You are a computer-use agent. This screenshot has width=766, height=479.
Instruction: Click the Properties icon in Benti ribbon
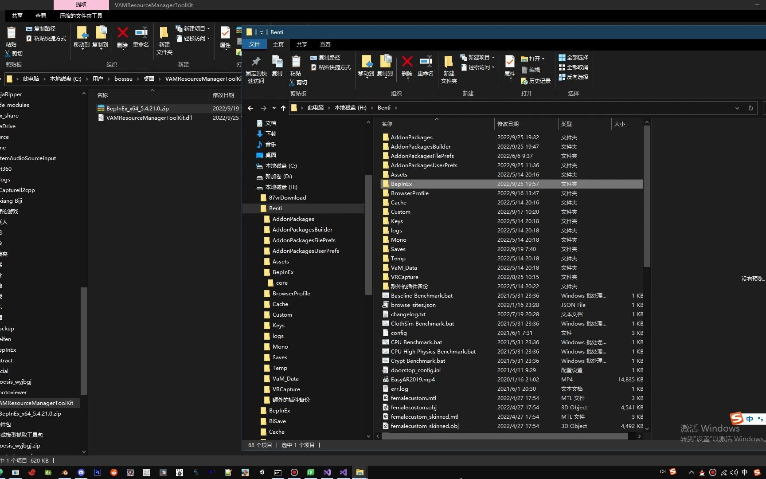point(510,65)
